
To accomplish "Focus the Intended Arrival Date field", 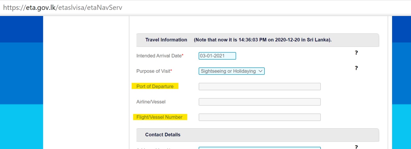I will coord(217,56).
